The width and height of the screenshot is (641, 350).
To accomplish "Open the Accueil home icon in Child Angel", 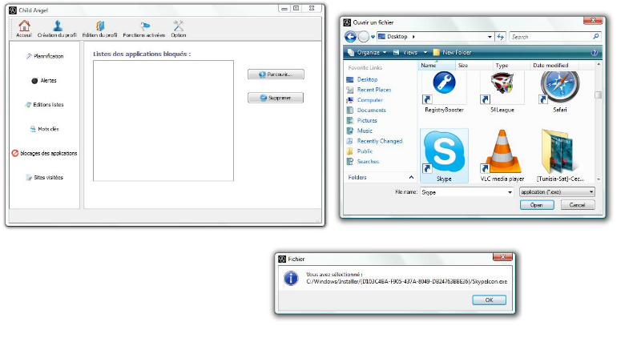I will pos(24,29).
